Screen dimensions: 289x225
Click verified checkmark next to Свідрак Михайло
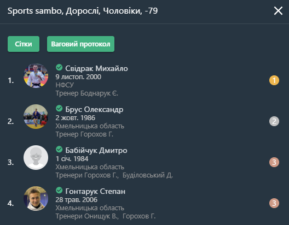point(59,68)
